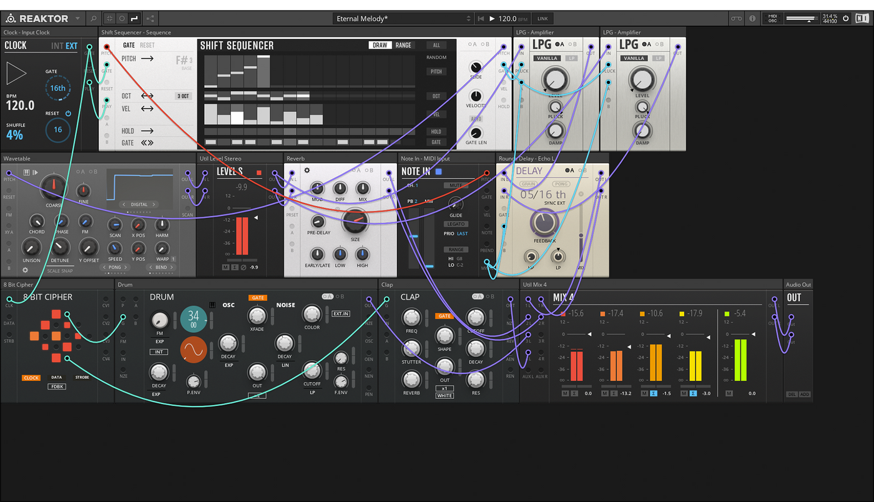Switch Clock to INT mode
This screenshot has height=502, width=874.
point(57,46)
